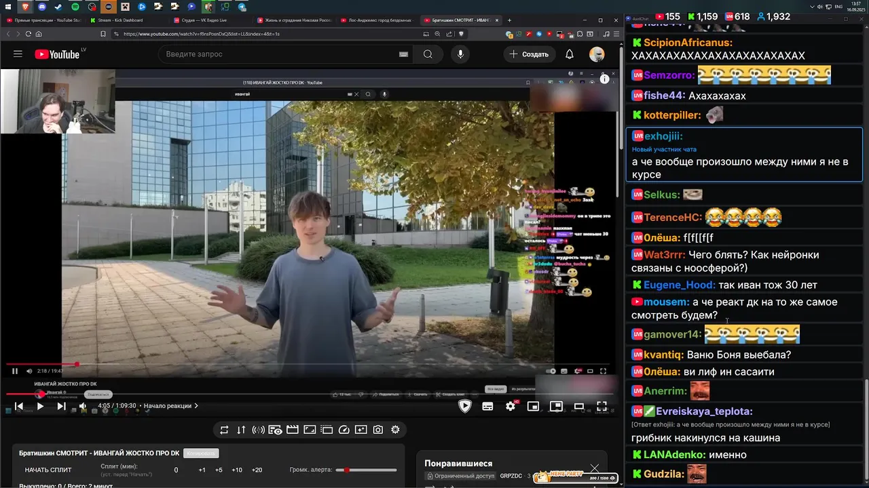Click the 'Копировать' button beside title
The width and height of the screenshot is (869, 488).
point(201,453)
